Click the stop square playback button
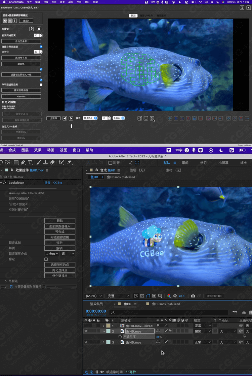Image resolution: width=252 pixels, height=376 pixels. [x=146, y=118]
